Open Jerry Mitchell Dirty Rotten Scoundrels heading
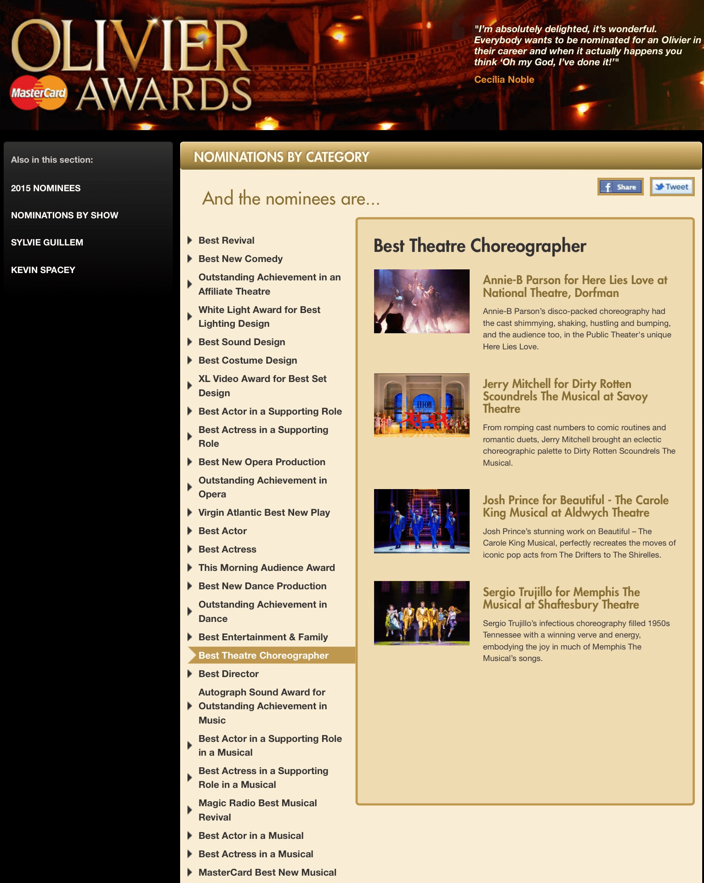The width and height of the screenshot is (704, 883). [x=565, y=396]
